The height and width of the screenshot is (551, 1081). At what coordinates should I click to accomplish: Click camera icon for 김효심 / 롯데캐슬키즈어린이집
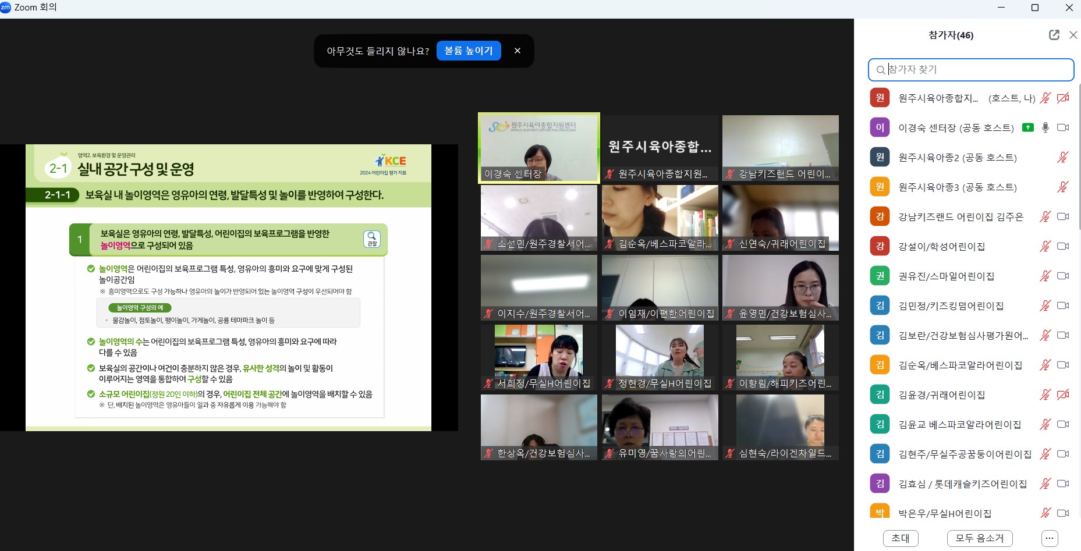click(1063, 484)
